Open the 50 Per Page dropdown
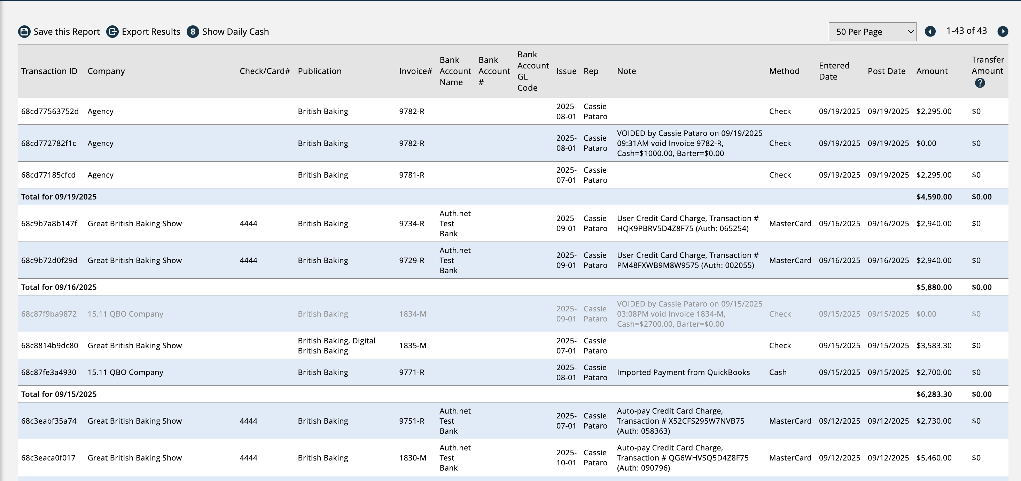The height and width of the screenshot is (481, 1021). click(x=872, y=32)
